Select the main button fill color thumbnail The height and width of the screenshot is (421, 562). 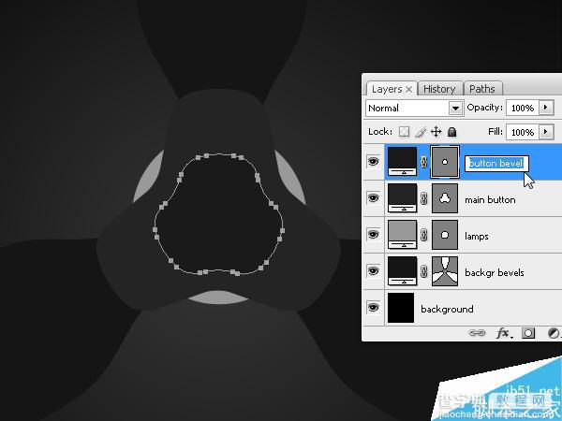[x=402, y=197]
